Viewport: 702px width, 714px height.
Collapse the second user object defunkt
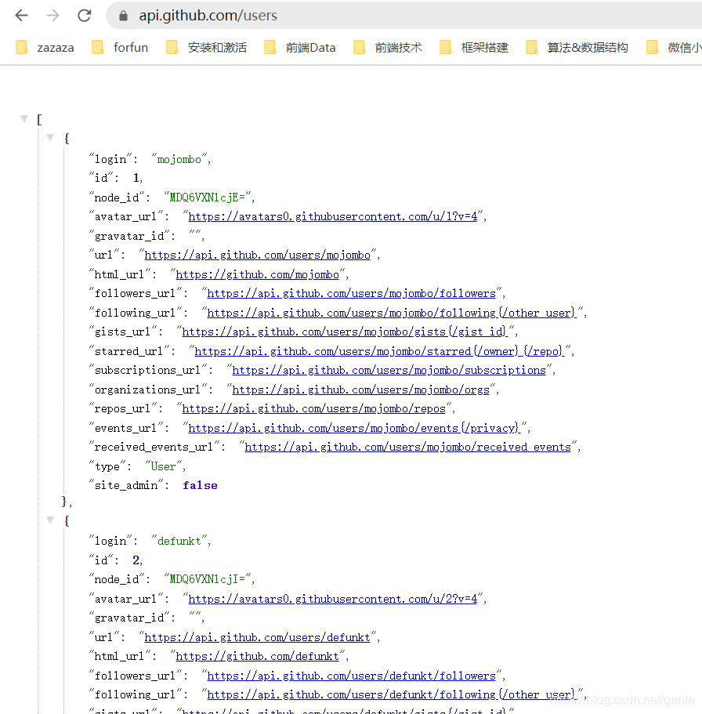pos(50,520)
